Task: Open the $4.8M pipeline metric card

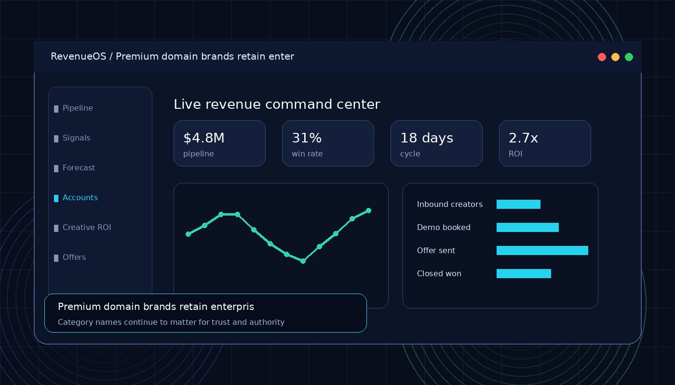Action: coord(219,143)
